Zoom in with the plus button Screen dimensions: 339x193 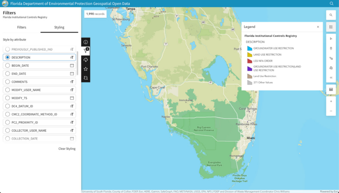pyautogui.click(x=331, y=101)
